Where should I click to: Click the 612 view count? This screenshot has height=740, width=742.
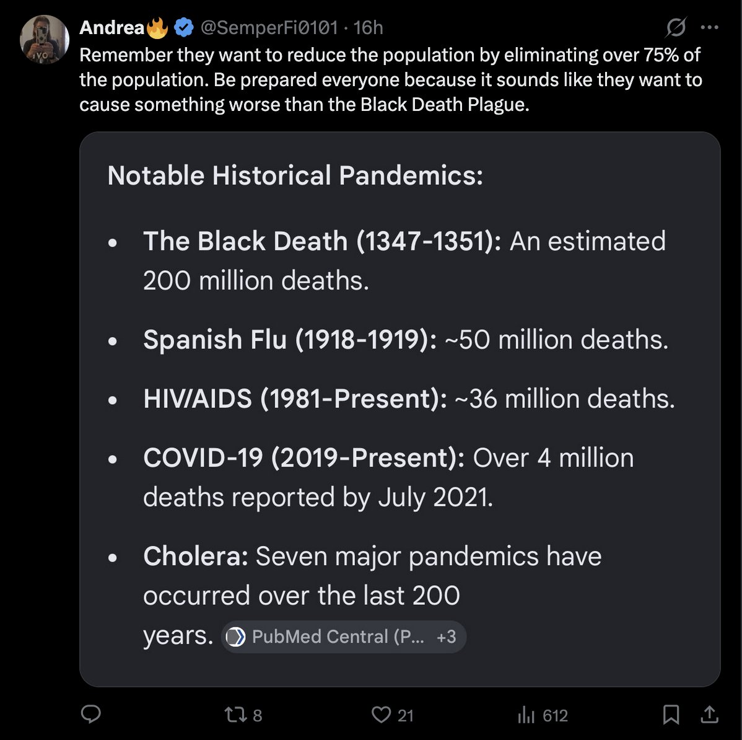pos(555,715)
